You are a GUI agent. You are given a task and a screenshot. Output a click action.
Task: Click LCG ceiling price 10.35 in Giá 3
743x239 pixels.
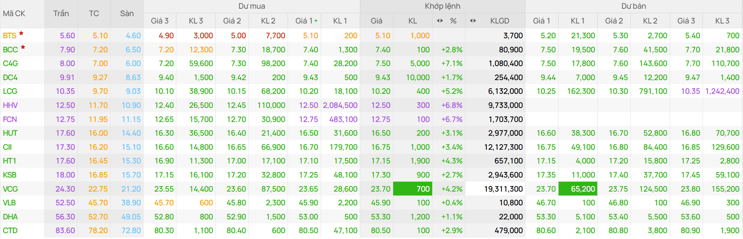point(691,91)
